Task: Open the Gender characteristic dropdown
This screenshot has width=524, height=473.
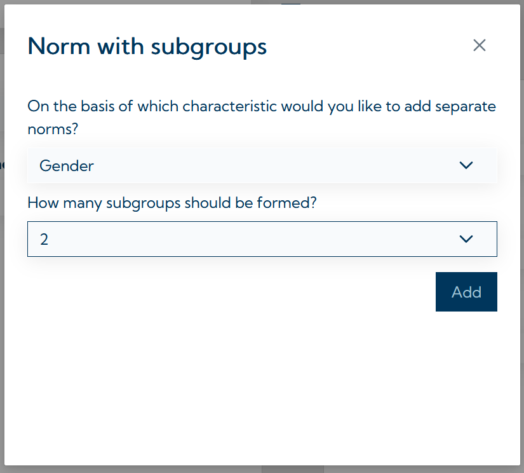Action: tap(262, 165)
